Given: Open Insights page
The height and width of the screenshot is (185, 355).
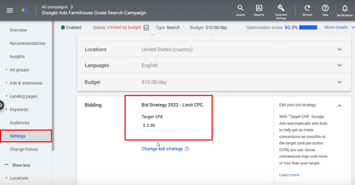Looking at the screenshot, I should [17, 57].
